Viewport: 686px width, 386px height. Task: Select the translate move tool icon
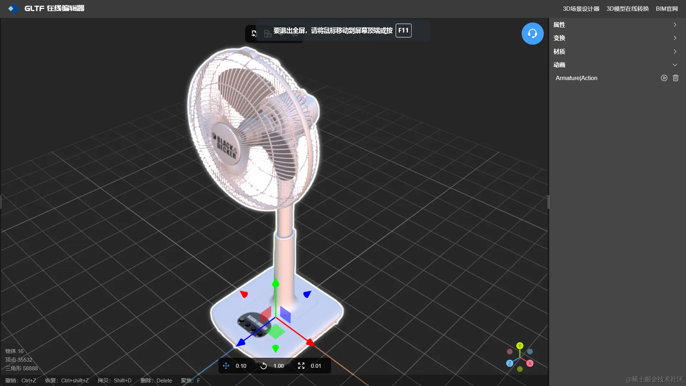tap(226, 366)
